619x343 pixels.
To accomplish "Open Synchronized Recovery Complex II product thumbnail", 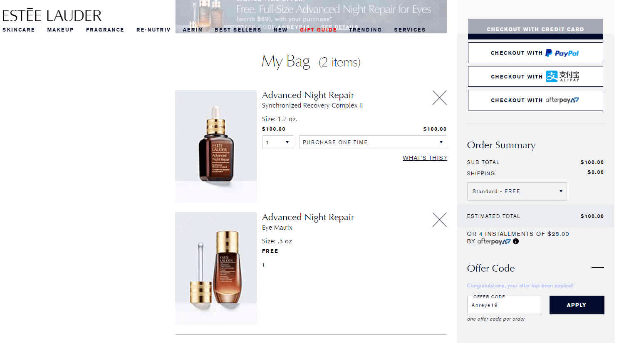I will (216, 146).
